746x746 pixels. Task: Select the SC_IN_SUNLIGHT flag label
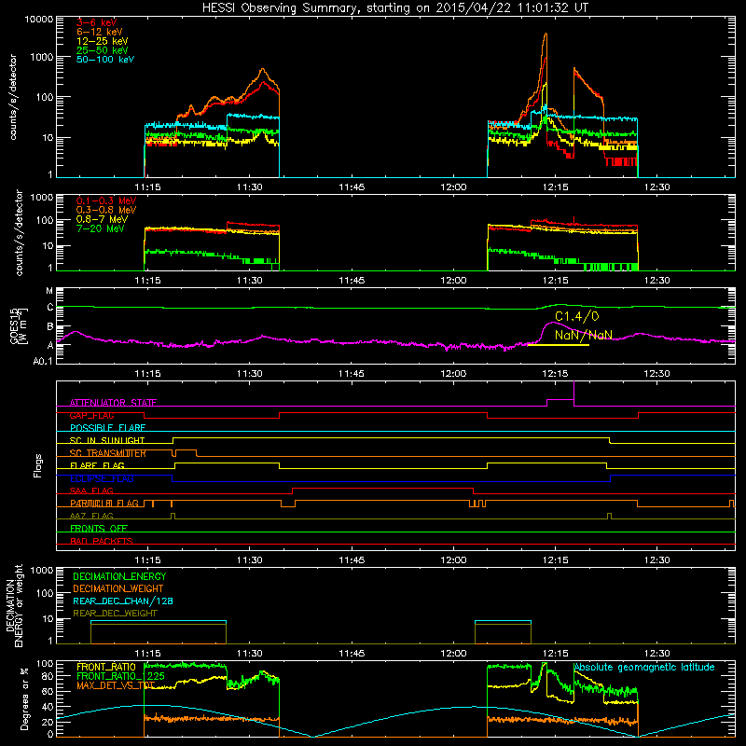coord(107,440)
